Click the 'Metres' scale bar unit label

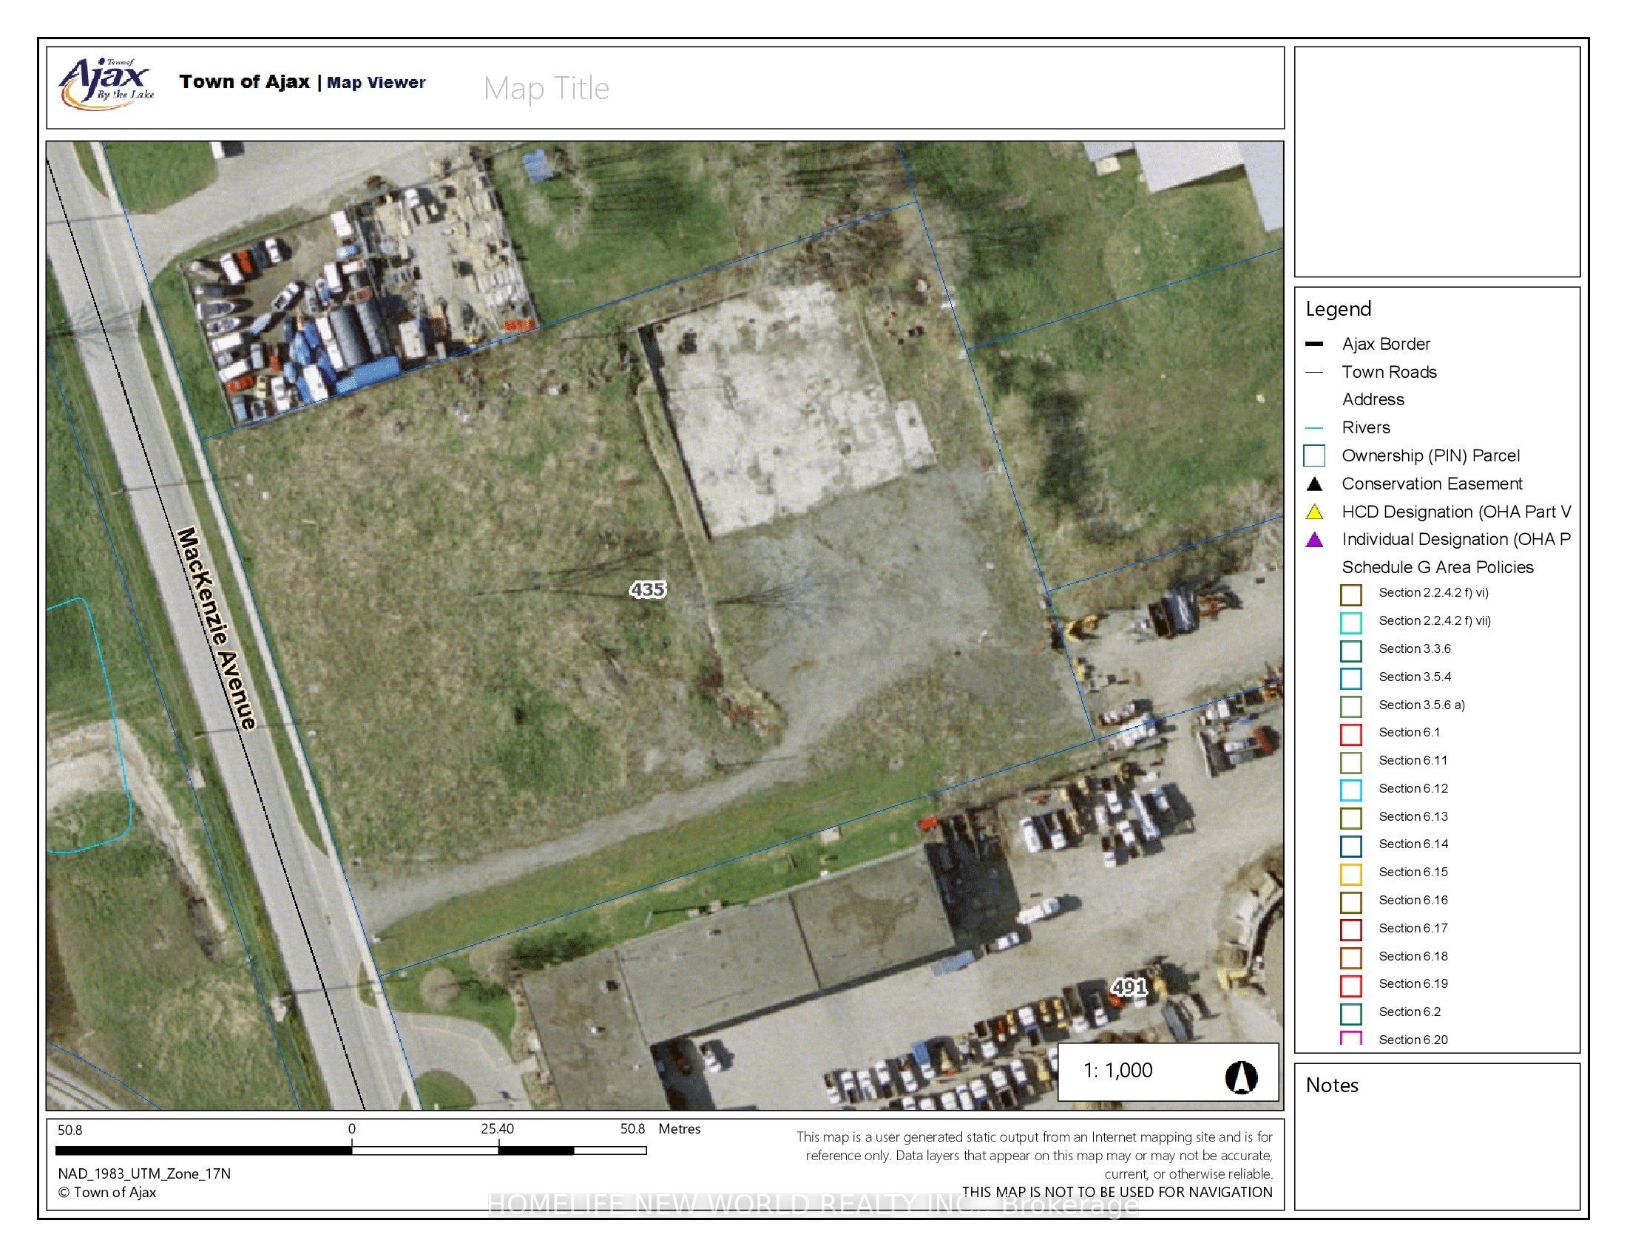click(680, 1129)
